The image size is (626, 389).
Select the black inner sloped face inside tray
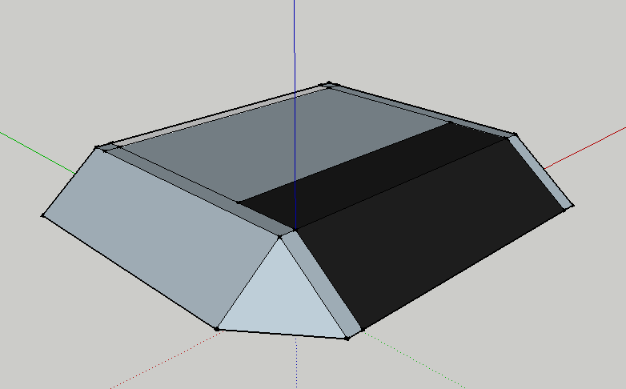371,176
